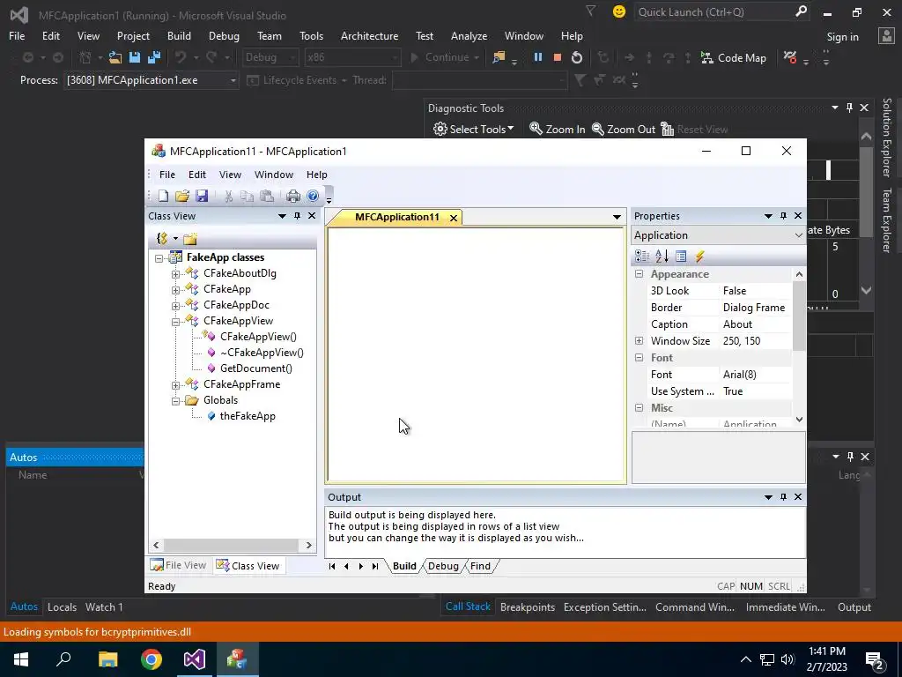Click the Paste icon in MFC toolbar
Screen dimensions: 902x677
[x=266, y=196]
